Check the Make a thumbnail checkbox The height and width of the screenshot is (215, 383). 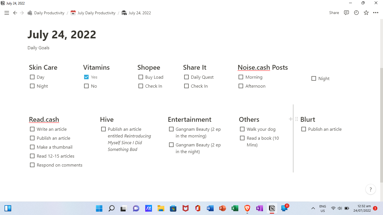32,147
